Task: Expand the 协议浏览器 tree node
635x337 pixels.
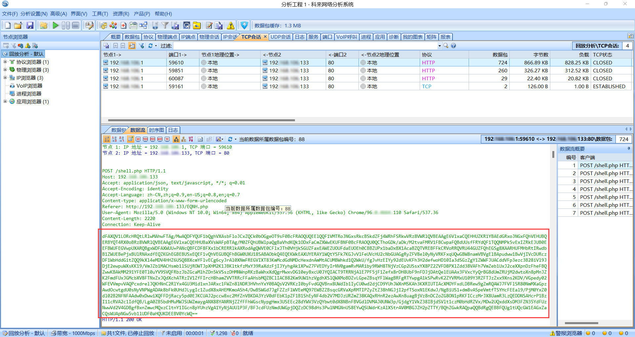Action: 5,62
